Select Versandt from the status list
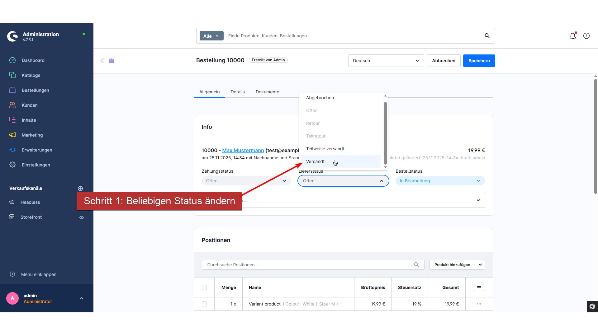Image resolution: width=598 pixels, height=336 pixels. click(315, 161)
